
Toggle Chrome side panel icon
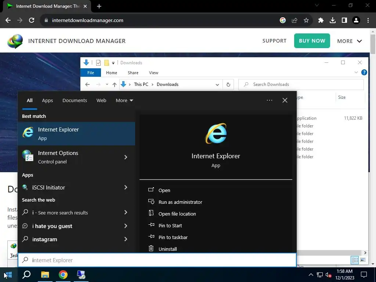(x=344, y=21)
